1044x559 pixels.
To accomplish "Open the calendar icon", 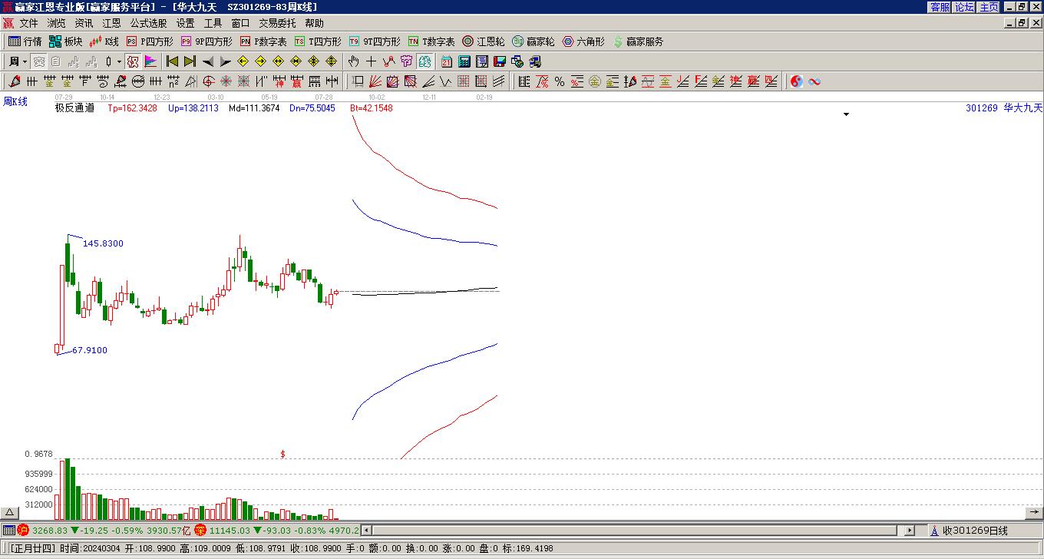I will (x=447, y=61).
